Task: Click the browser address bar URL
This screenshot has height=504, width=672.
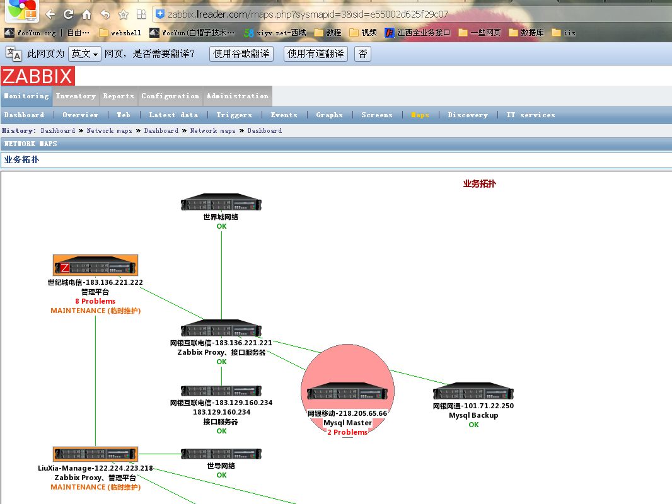Action: pos(308,14)
